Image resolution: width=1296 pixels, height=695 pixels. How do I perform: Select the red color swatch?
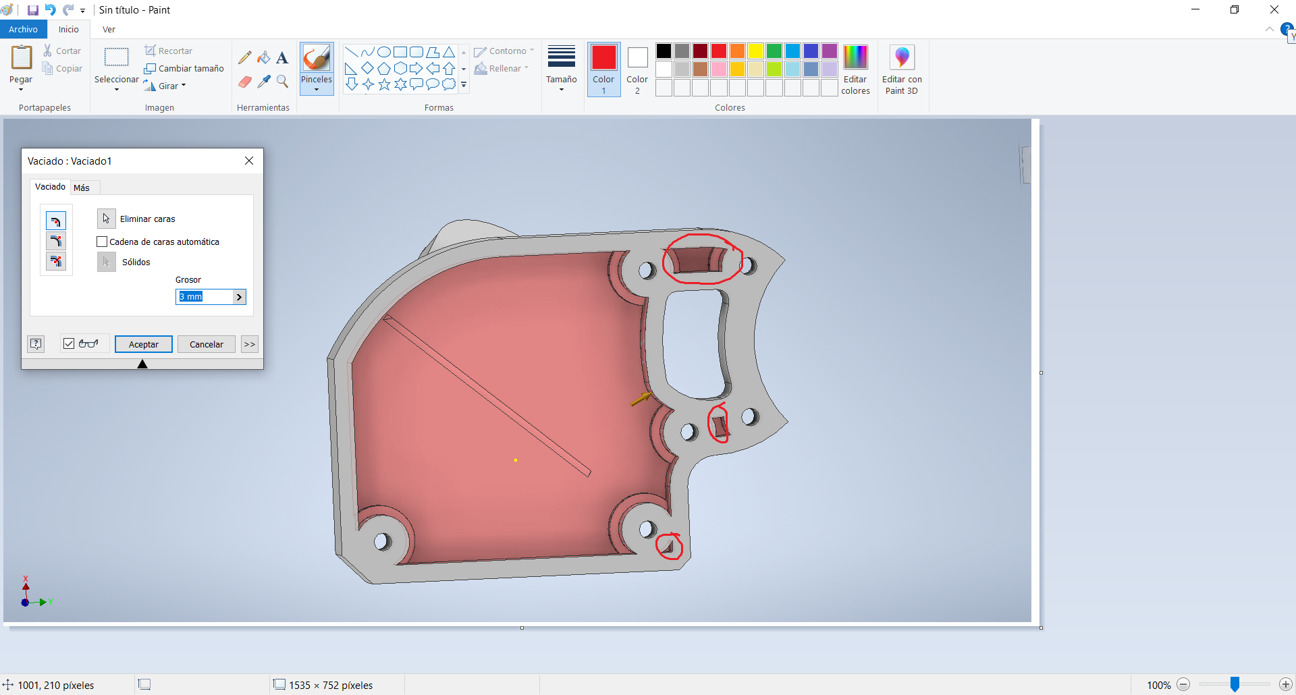coord(719,51)
